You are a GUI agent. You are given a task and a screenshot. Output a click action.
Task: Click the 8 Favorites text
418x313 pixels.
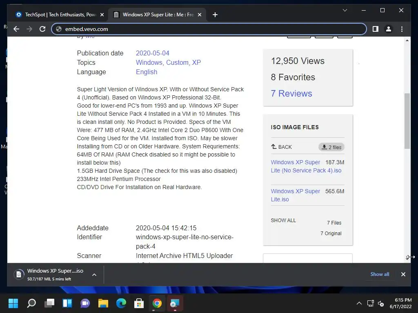(x=293, y=77)
